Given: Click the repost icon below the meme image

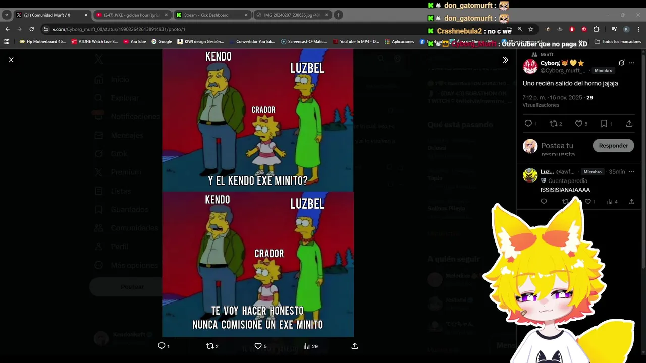Looking at the screenshot, I should pos(210,346).
